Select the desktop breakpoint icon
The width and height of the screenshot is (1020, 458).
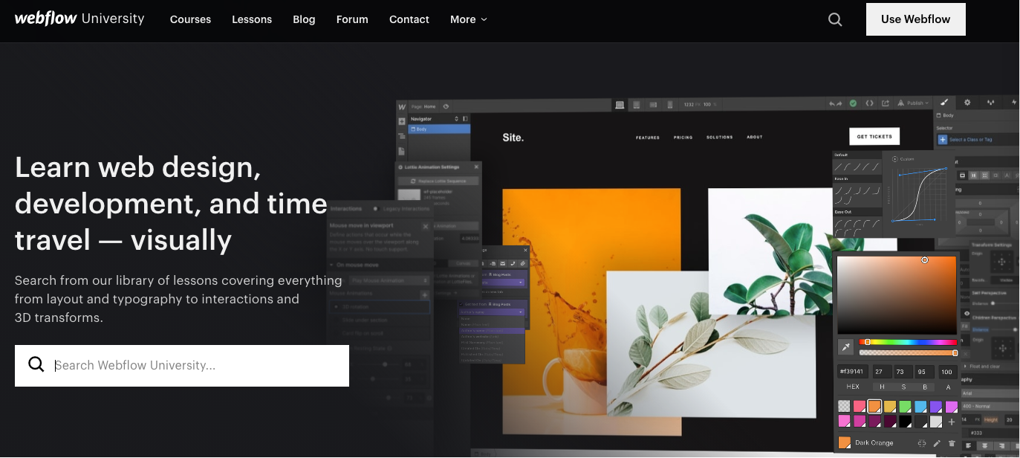(620, 104)
